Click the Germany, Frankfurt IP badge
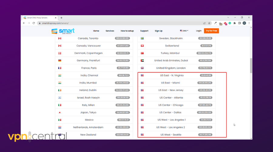This screenshot has height=152, width=273. (123, 60)
